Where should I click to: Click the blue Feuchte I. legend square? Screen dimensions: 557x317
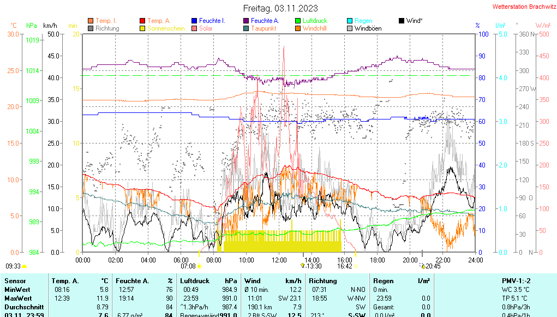[x=194, y=21]
